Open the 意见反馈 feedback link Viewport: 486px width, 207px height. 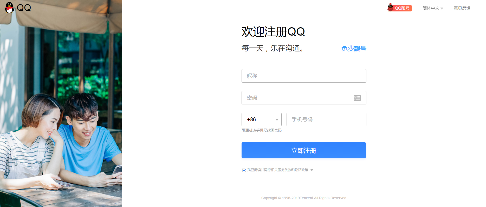pyautogui.click(x=462, y=8)
